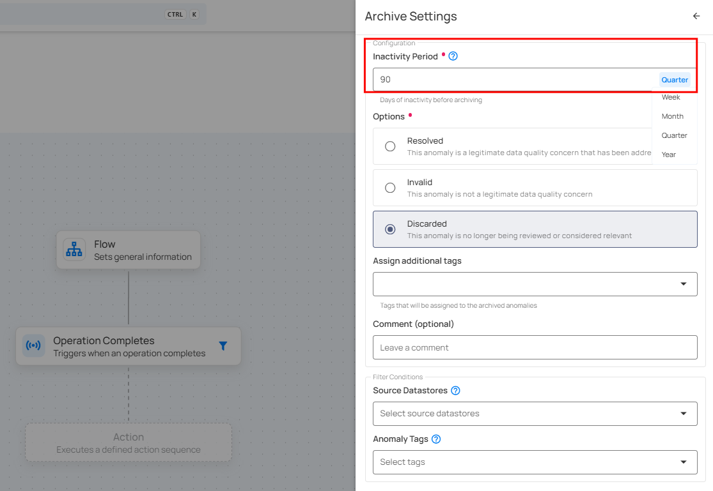Screen dimensions: 713x491
Task: Click the Operation Completes trigger signal icon
Action: click(33, 346)
